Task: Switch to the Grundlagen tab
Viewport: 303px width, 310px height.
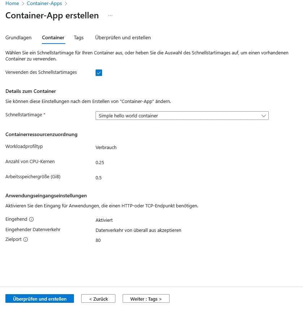Action: pos(18,37)
